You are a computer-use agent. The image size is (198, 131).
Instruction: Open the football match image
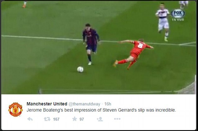pyautogui.click(x=99, y=48)
